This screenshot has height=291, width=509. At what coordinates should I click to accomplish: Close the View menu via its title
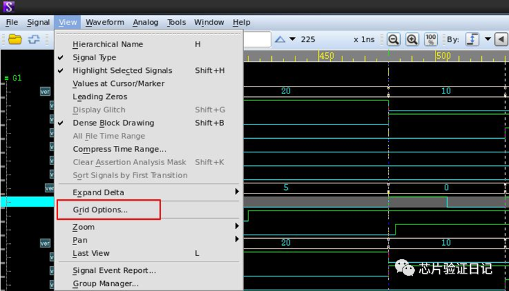coord(68,22)
